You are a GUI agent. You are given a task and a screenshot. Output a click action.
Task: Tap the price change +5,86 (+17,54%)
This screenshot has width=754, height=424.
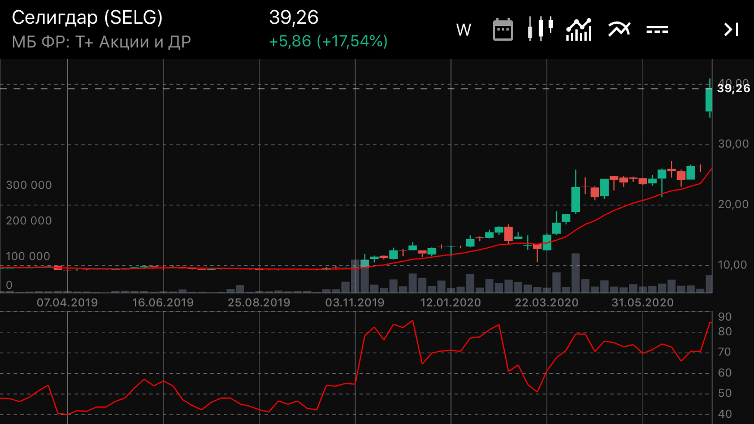point(328,41)
